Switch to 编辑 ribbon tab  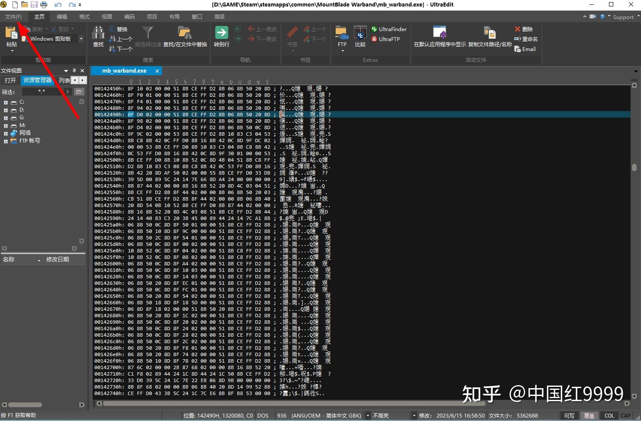click(x=62, y=16)
